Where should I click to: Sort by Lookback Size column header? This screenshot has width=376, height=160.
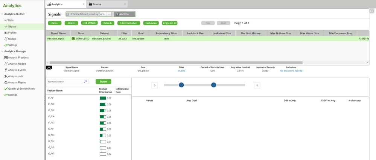tap(195, 34)
